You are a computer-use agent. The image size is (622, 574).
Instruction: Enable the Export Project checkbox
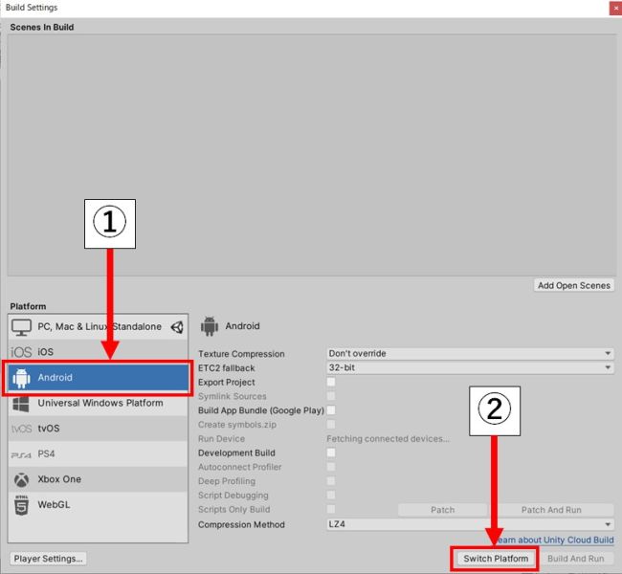pos(331,382)
